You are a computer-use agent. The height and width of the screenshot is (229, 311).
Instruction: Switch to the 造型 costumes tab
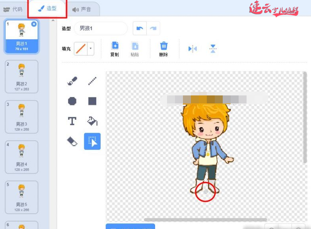47,8
